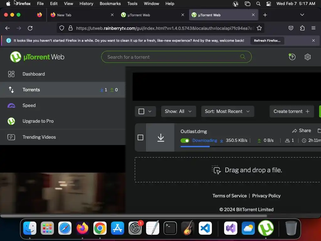
Task: Open uTorrent settings gear
Action: click(x=308, y=57)
